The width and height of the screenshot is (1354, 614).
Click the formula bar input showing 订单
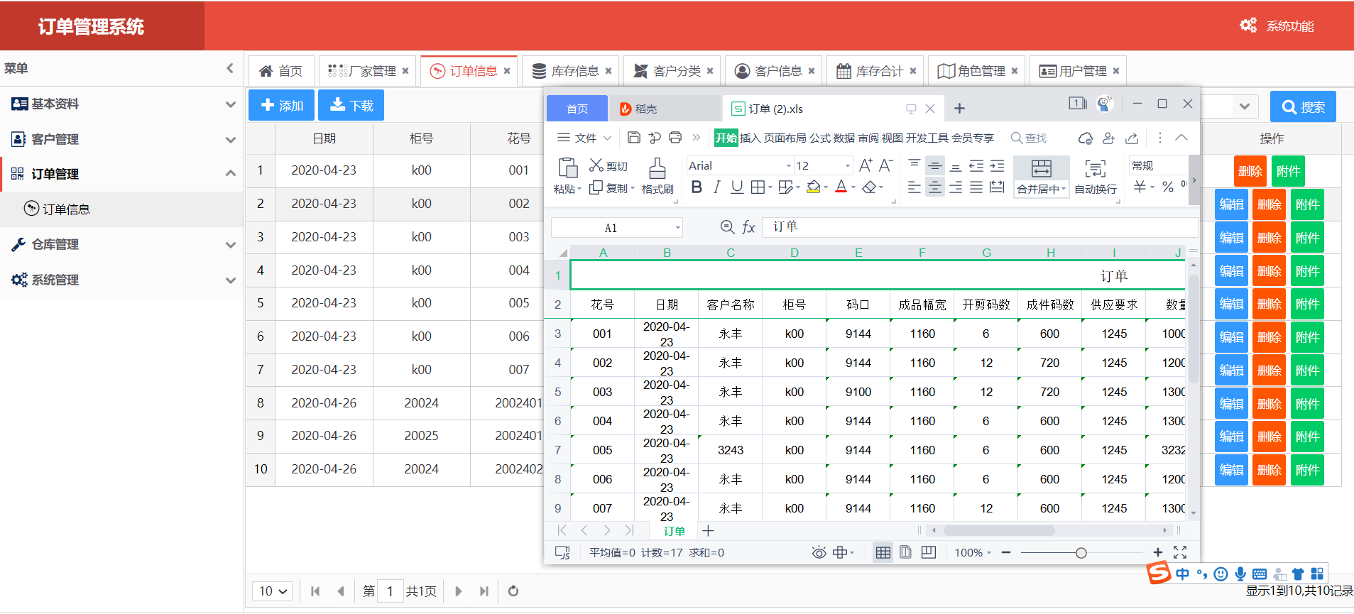(980, 227)
